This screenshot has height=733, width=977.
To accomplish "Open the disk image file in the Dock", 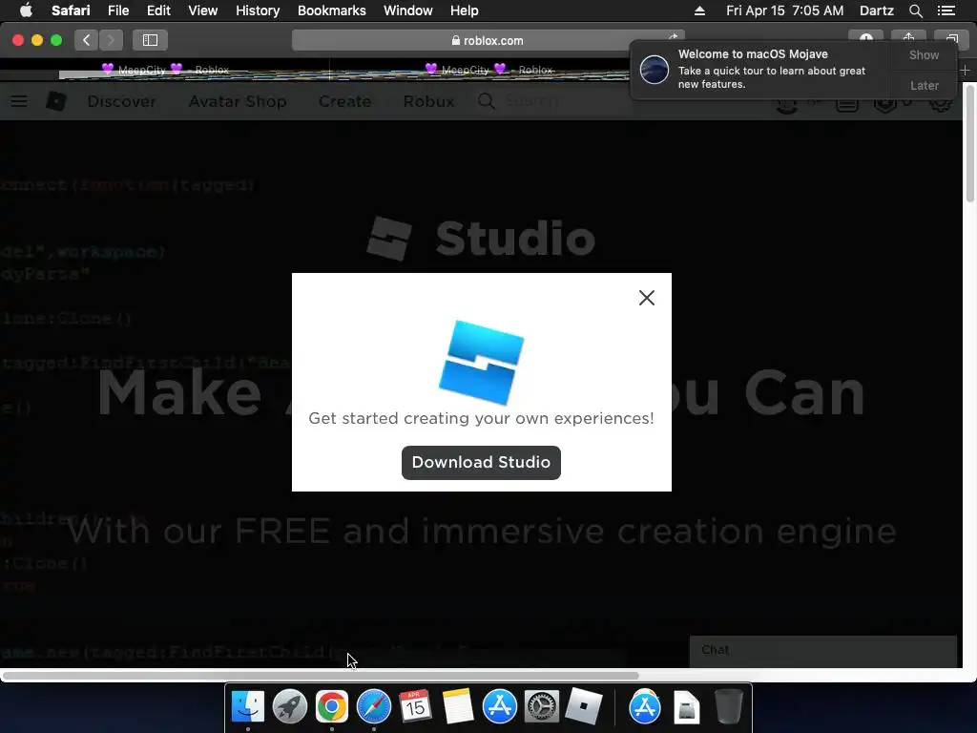I will tap(687, 707).
